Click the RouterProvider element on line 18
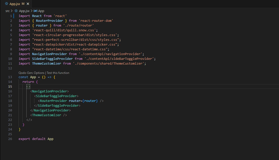 [71, 101]
